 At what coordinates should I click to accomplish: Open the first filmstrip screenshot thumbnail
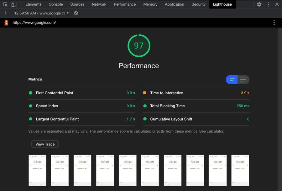click(37, 171)
